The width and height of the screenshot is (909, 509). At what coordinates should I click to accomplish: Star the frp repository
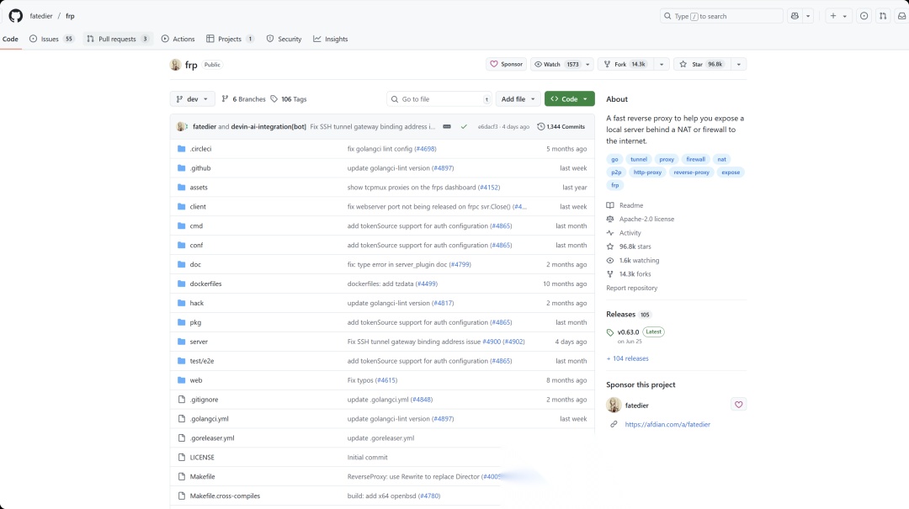pos(700,64)
